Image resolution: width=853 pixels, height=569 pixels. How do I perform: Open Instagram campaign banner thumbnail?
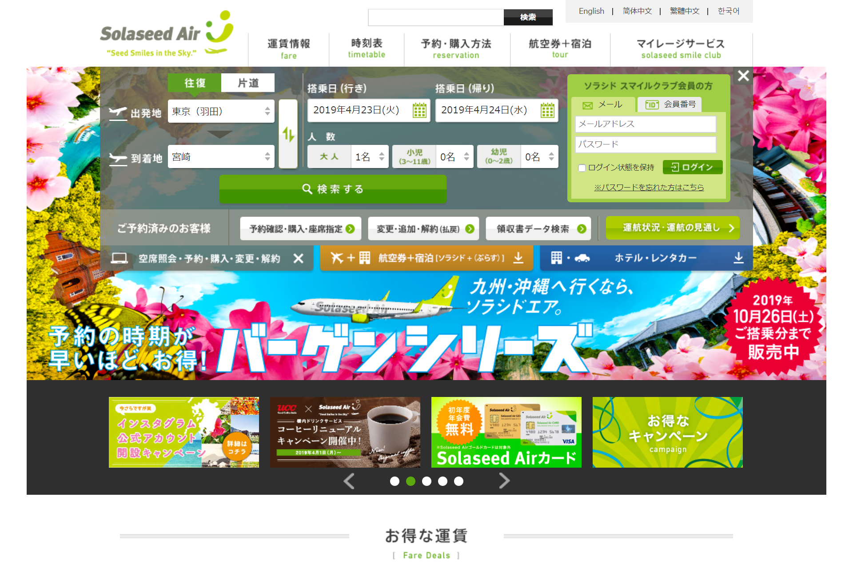[184, 432]
